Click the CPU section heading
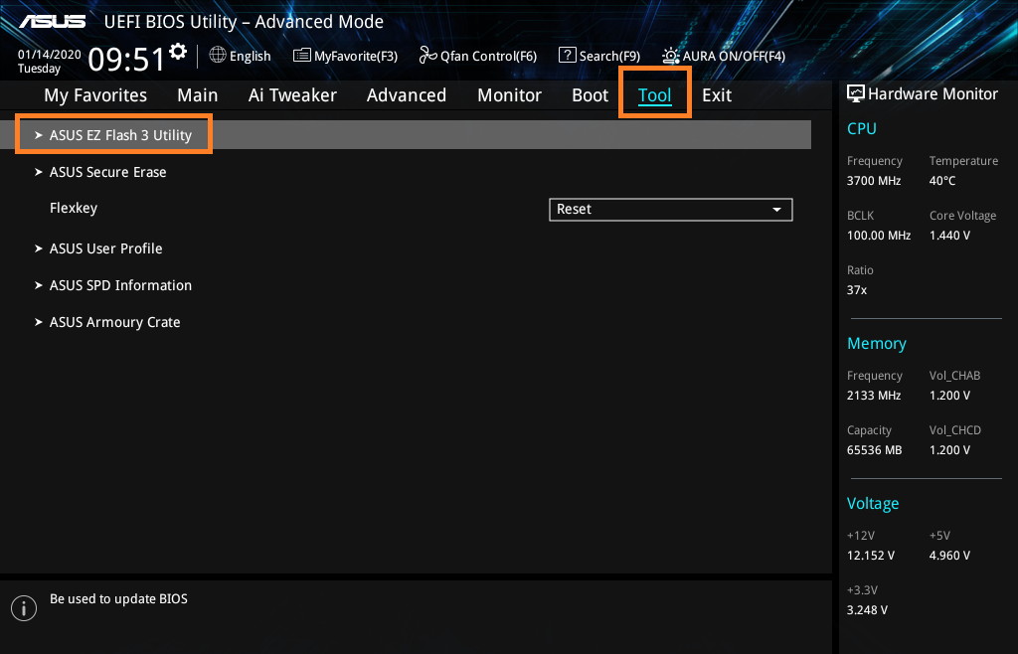 pos(862,128)
